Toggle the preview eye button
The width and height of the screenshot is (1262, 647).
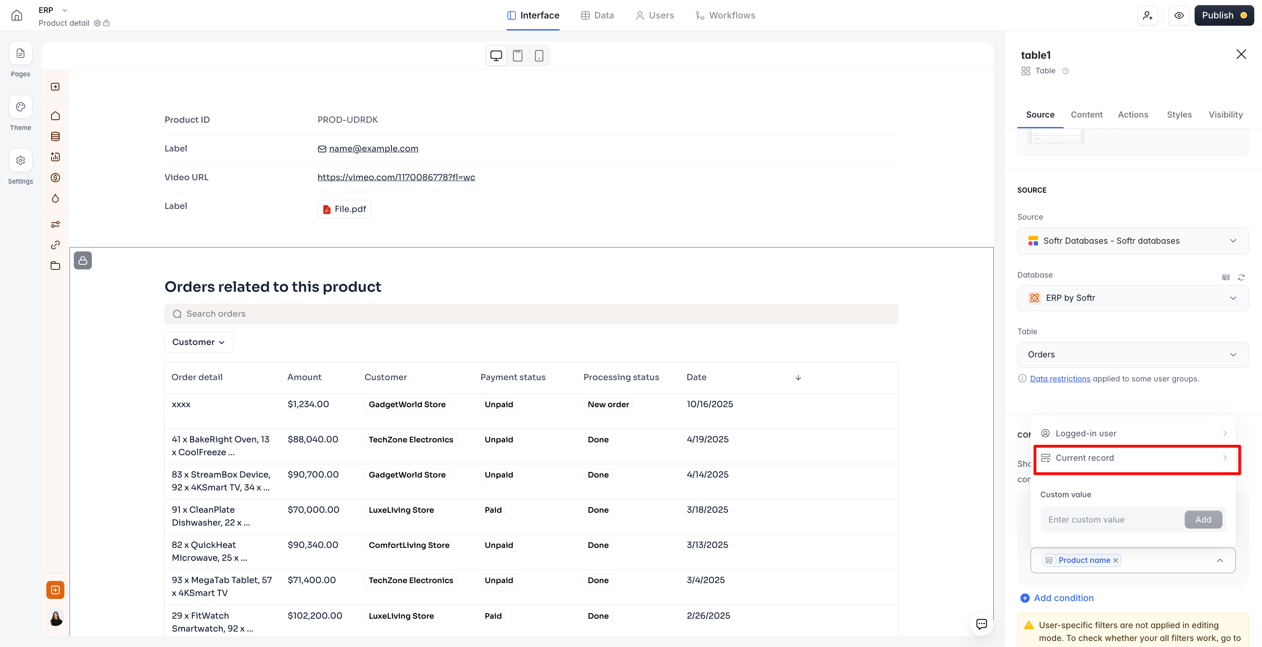click(1179, 15)
